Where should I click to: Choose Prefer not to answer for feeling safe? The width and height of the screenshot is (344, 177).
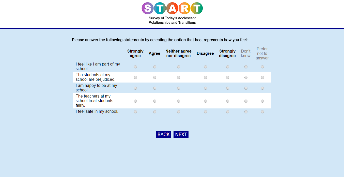coord(262,112)
